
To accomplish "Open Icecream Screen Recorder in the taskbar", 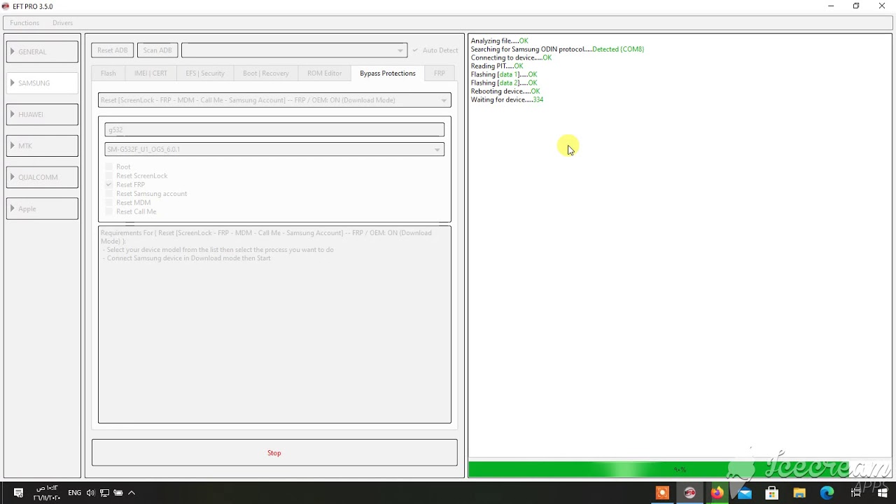I will 662,493.
